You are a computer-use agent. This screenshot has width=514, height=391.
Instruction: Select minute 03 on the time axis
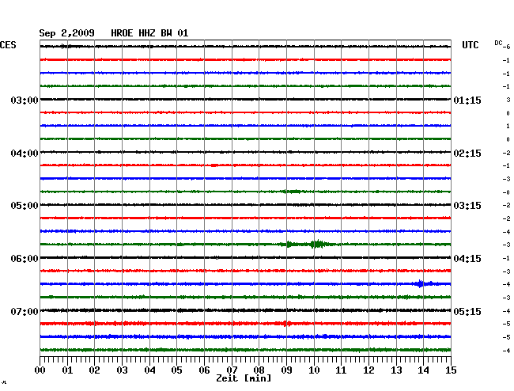point(122,370)
